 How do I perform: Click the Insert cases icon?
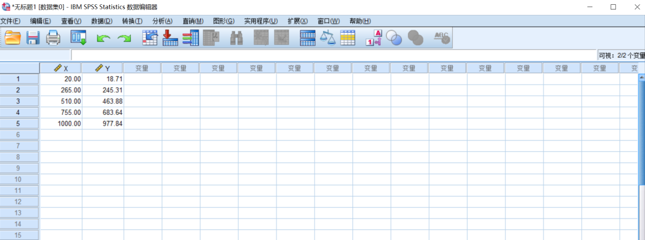(261, 38)
